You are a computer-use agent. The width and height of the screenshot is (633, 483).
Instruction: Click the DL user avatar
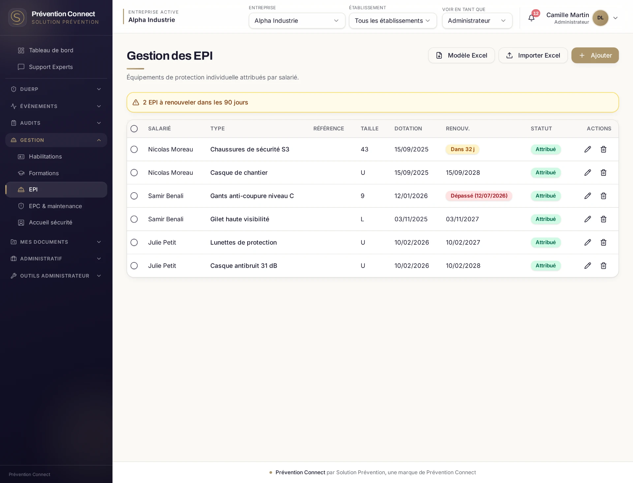600,18
